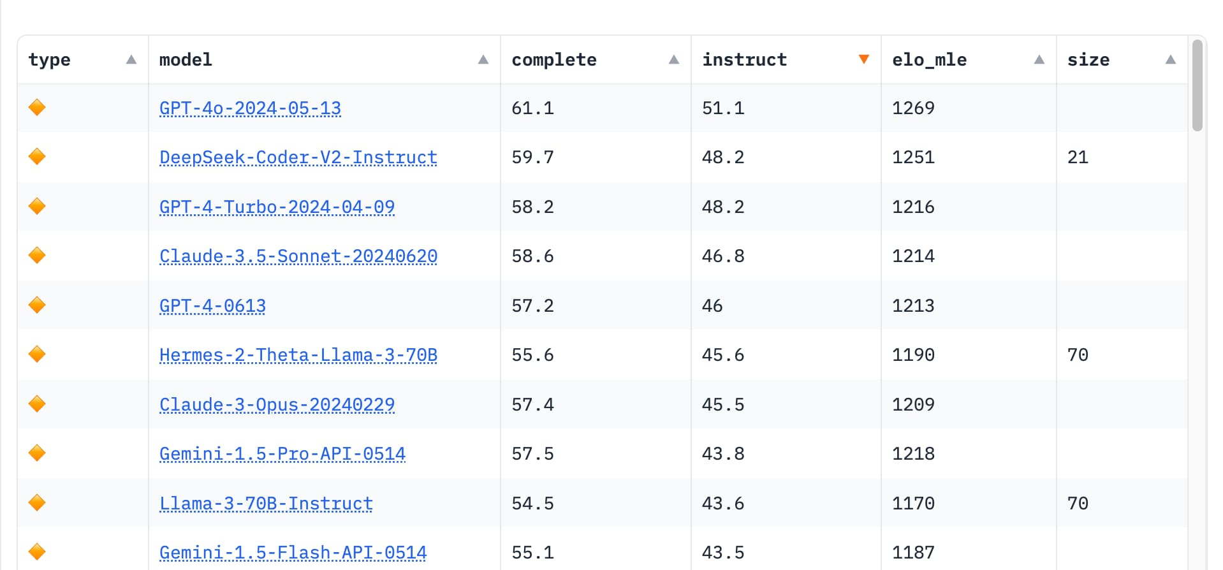Screen dimensions: 1223x570
Task: Open the GPT-4-0613 model link
Action: (212, 306)
